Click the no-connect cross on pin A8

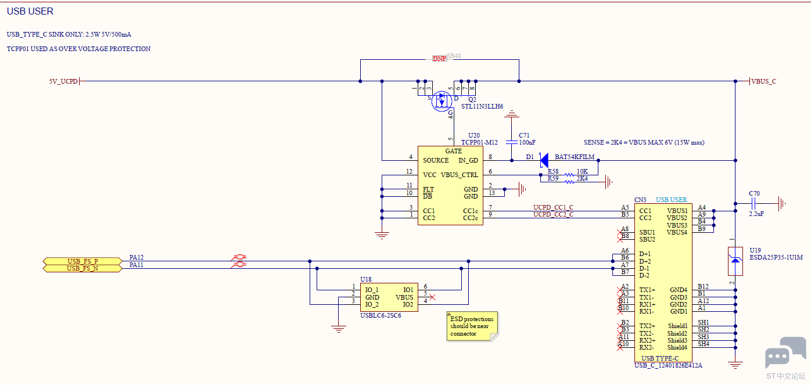[x=620, y=232]
